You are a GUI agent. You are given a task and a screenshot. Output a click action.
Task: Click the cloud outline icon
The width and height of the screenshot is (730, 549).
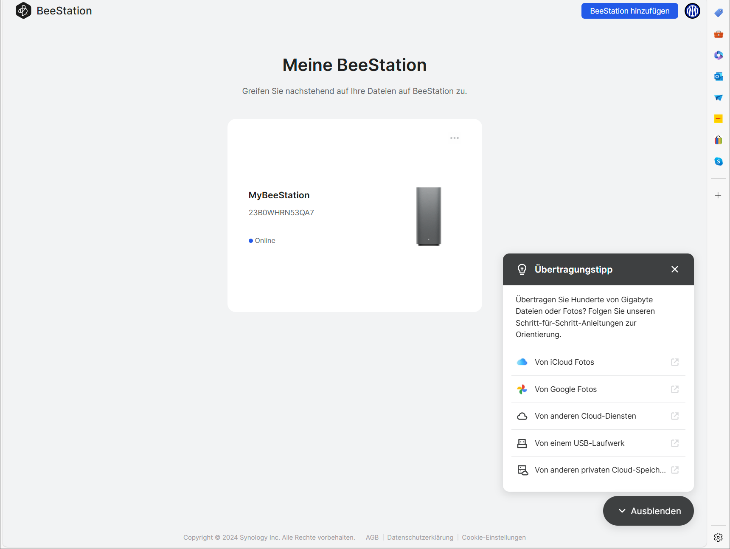coord(522,416)
